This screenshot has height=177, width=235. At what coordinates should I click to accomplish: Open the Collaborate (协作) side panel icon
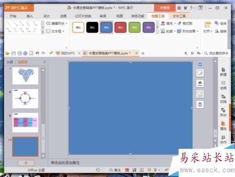(x=223, y=139)
